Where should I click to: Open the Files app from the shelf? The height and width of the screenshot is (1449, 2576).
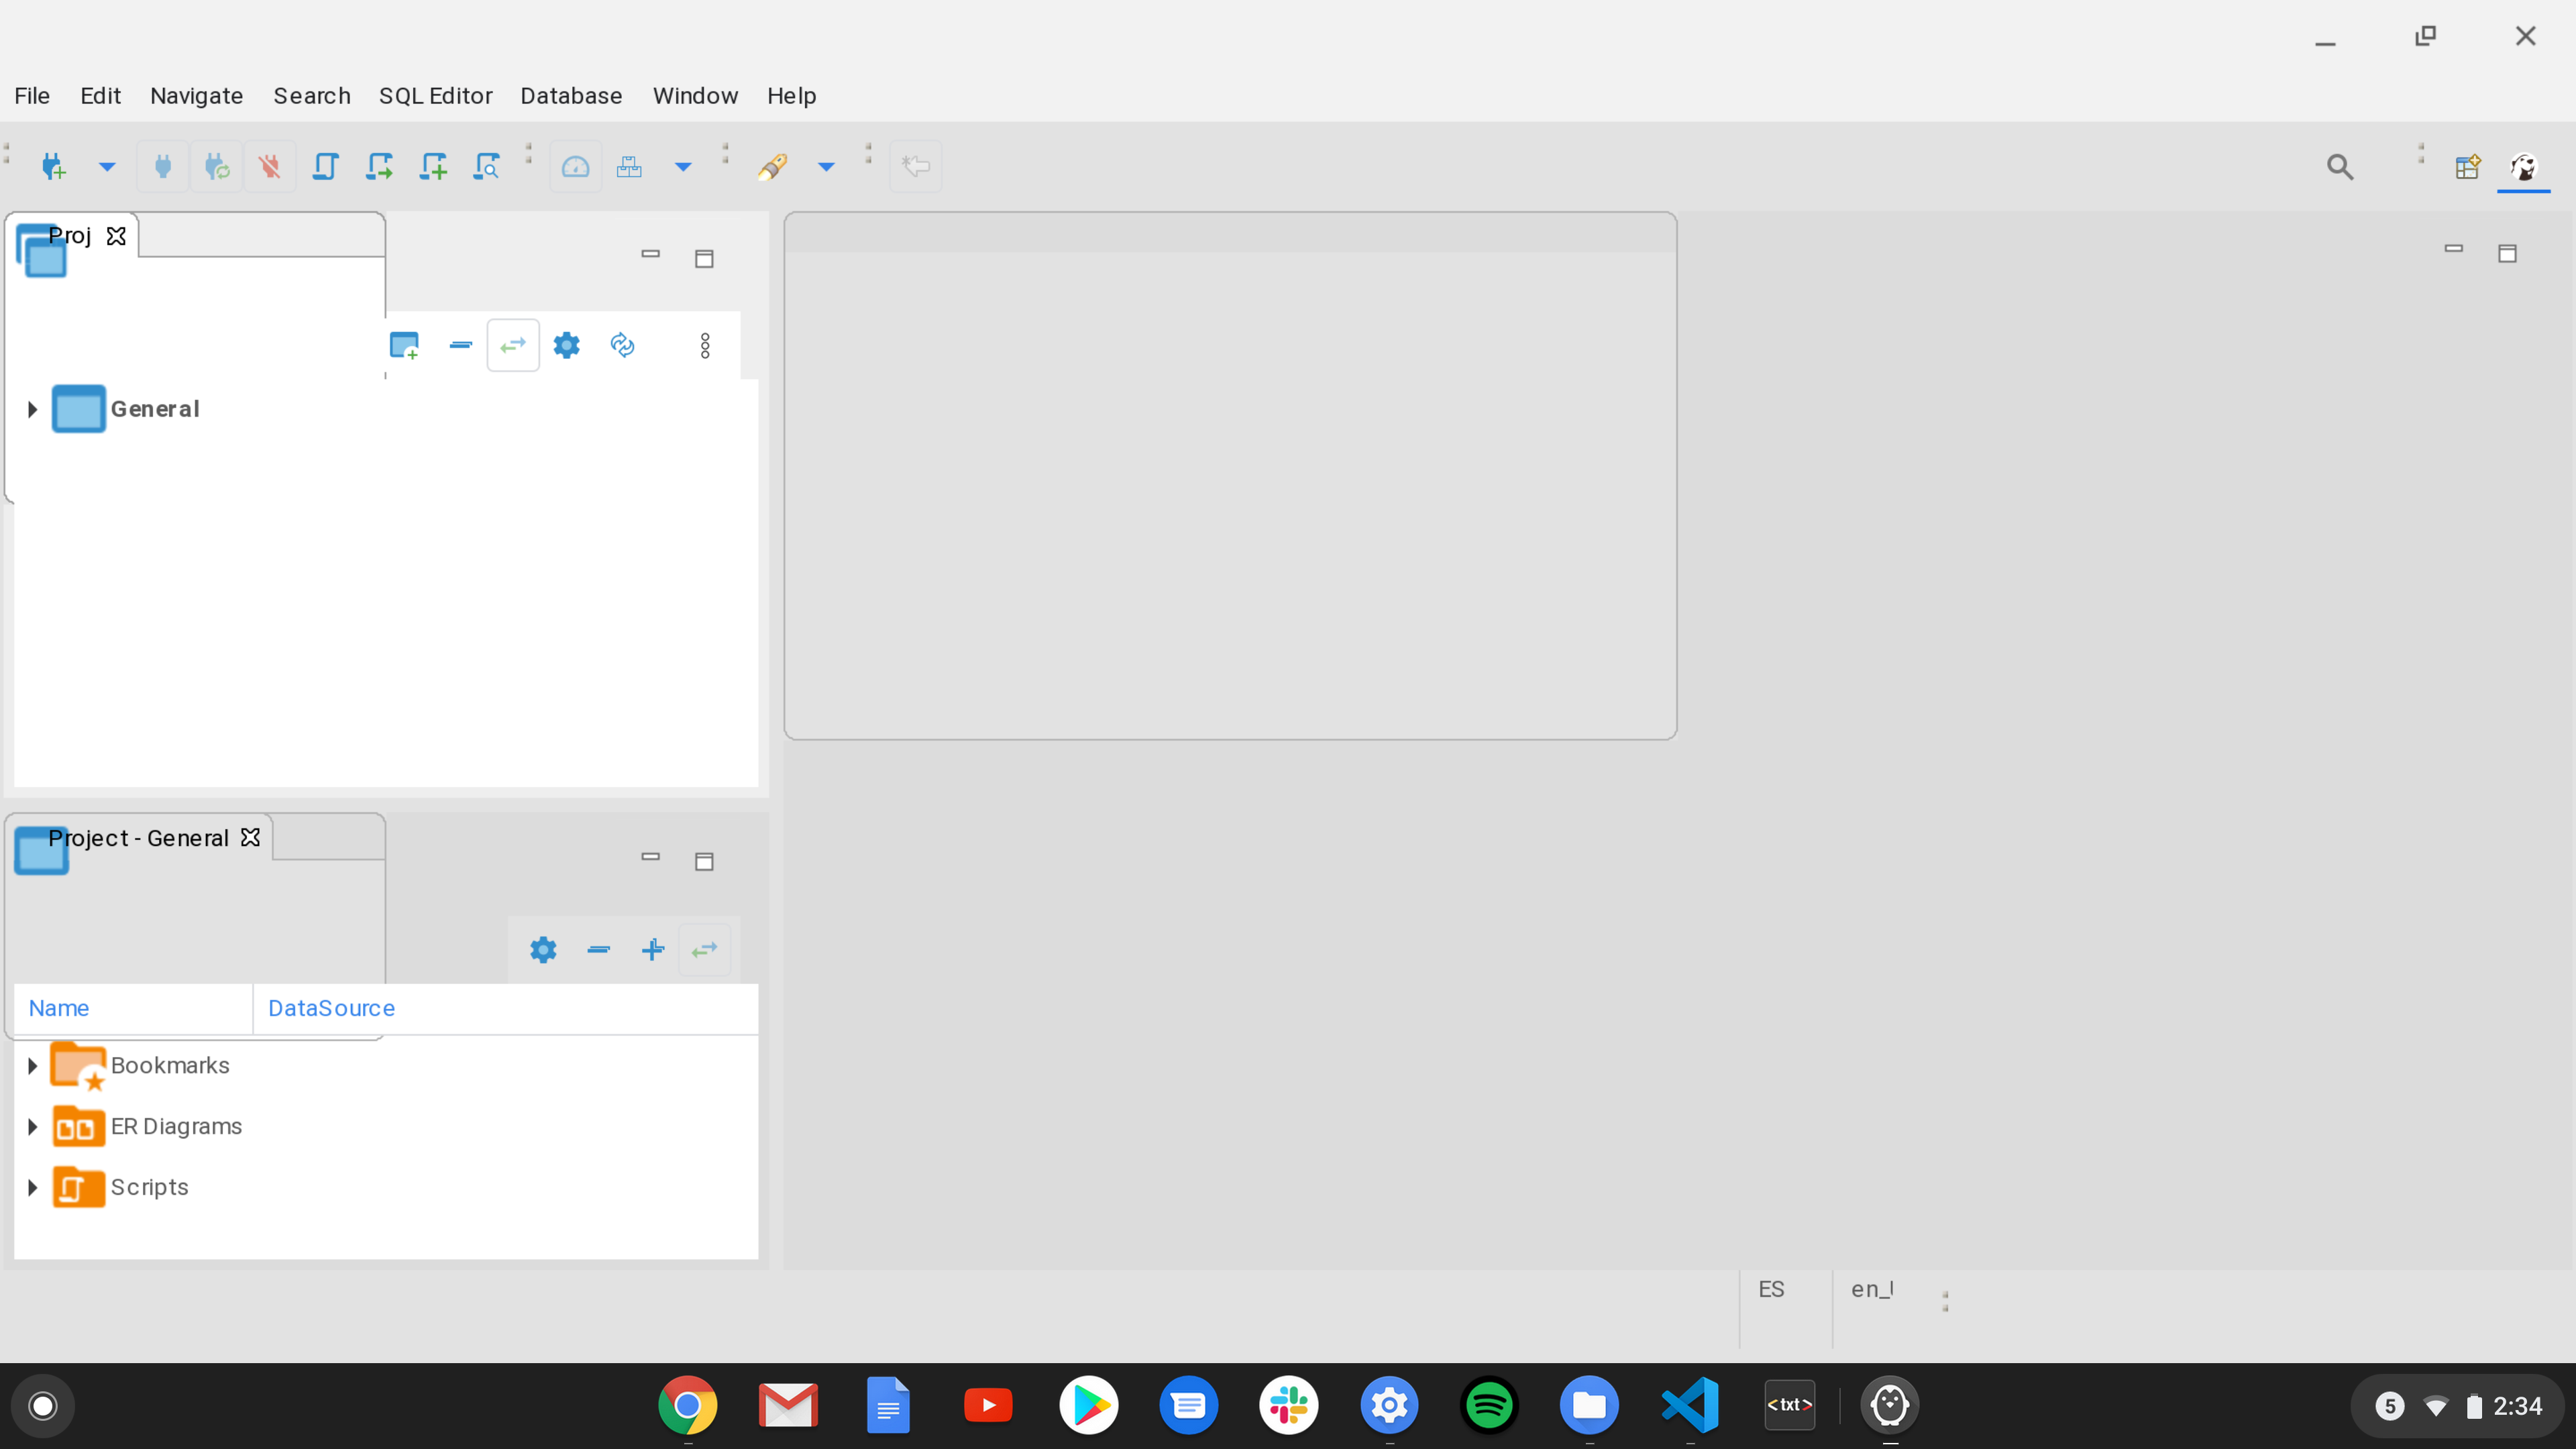tap(1589, 1405)
